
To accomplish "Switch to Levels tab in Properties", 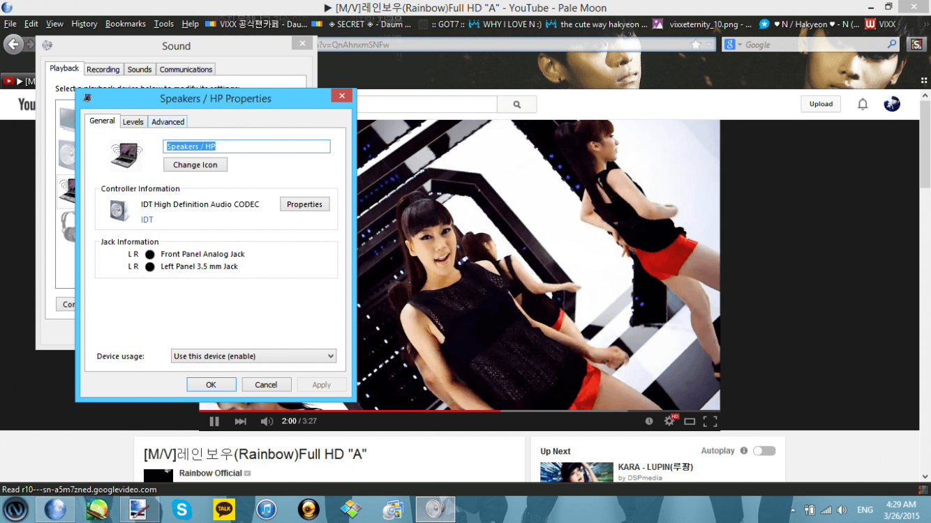I will coord(133,121).
